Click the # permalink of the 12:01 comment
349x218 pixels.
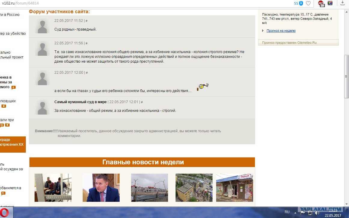click(x=142, y=102)
